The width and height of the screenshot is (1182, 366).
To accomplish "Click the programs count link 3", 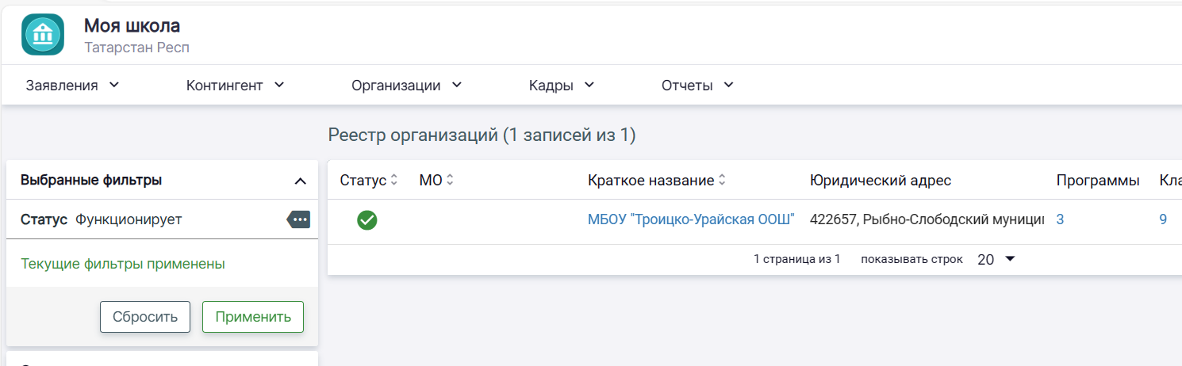I will coord(1060,219).
